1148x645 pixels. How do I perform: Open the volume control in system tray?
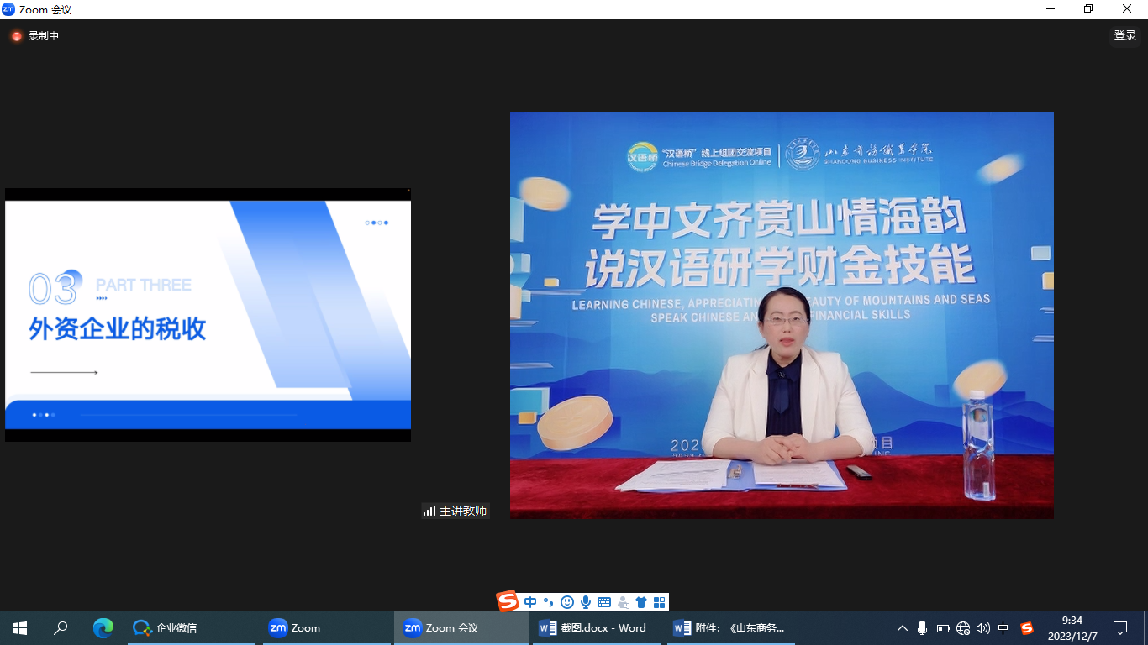click(983, 628)
